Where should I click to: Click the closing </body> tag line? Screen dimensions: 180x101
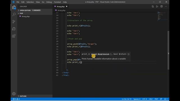[x=66, y=73]
